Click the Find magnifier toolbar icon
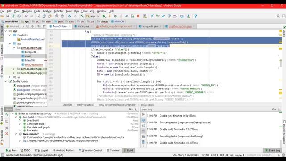This screenshot has width=286, height=161. pos(57,16)
